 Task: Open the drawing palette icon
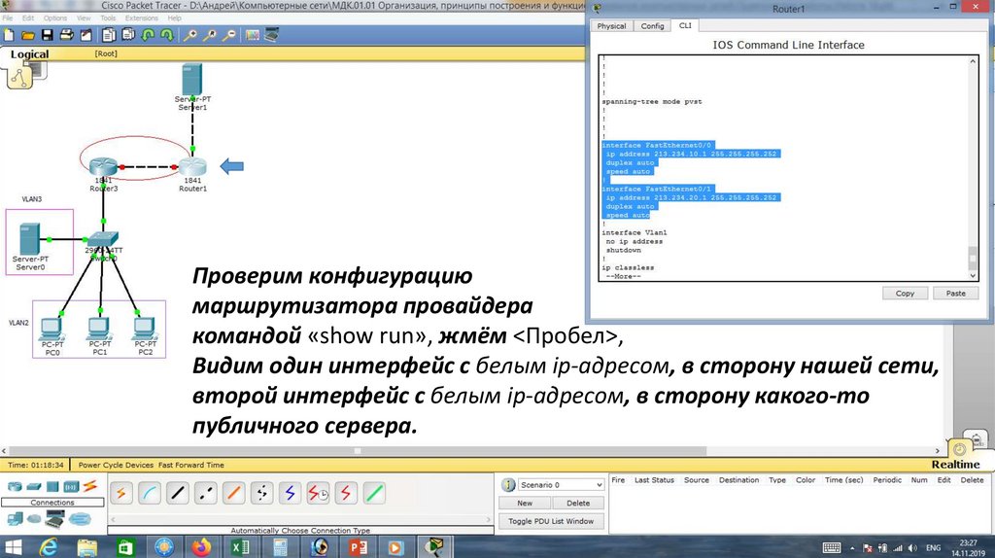pyautogui.click(x=252, y=35)
